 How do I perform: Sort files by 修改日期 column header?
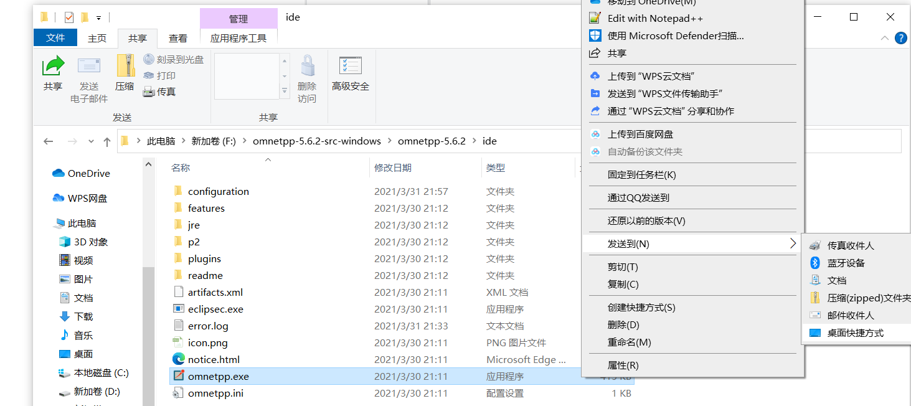[x=392, y=168]
